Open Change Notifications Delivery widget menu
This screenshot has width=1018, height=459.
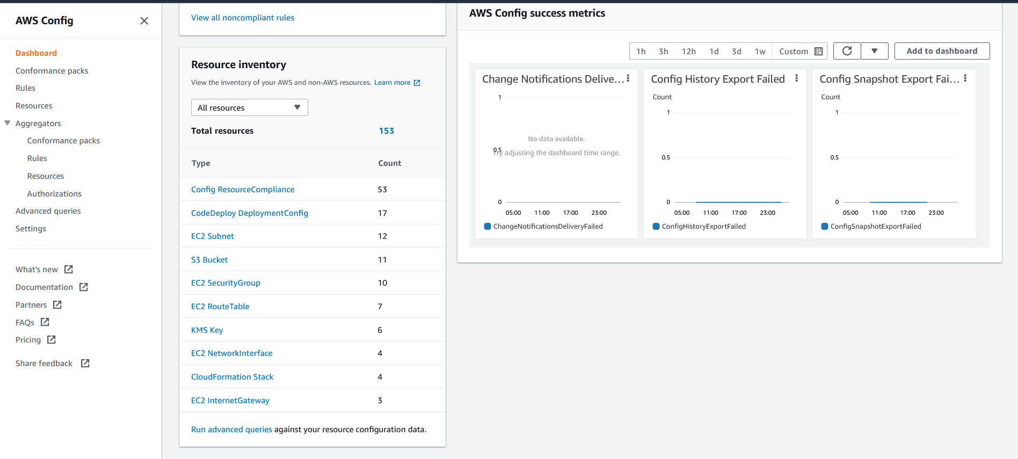[x=628, y=78]
